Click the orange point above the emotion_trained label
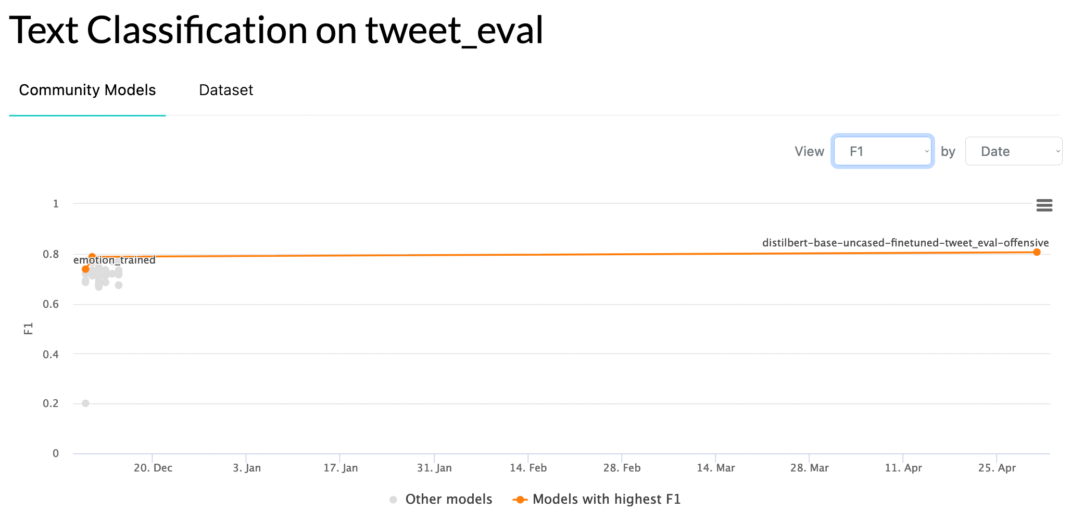The image size is (1084, 524). tap(92, 256)
